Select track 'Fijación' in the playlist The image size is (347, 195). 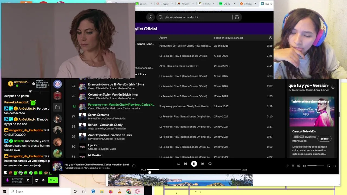[93, 145]
